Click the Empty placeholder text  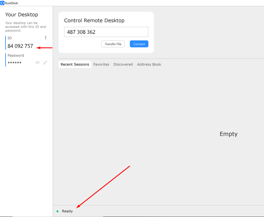click(228, 134)
